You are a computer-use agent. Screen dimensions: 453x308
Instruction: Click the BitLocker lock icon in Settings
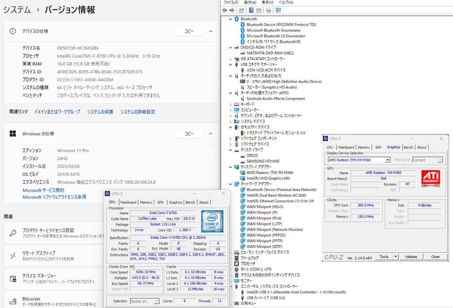(x=13, y=301)
